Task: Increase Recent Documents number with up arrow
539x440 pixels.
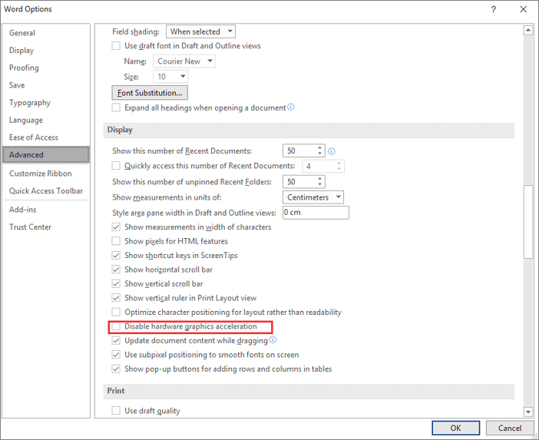Action: click(x=320, y=147)
